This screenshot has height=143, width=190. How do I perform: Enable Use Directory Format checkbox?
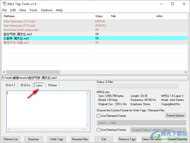click(99, 130)
